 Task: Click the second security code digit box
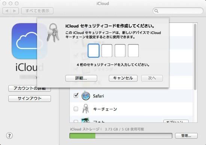click(107, 51)
